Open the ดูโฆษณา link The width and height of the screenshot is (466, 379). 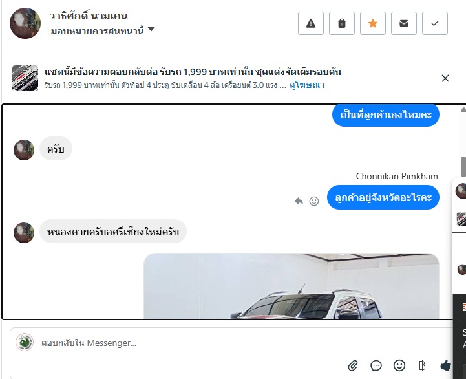click(307, 85)
